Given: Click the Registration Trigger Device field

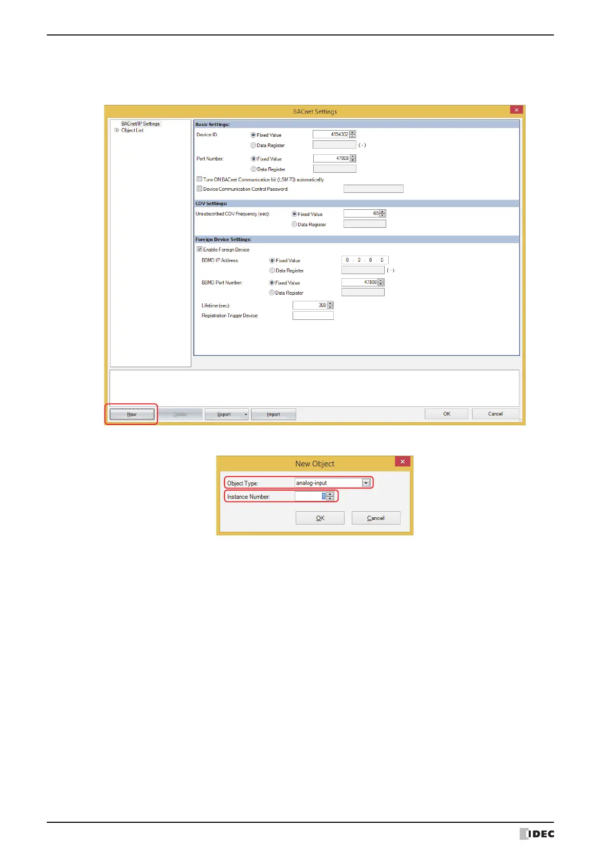Looking at the screenshot, I should point(313,316).
